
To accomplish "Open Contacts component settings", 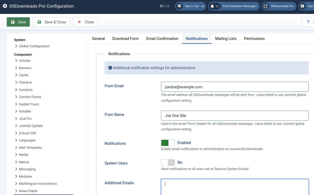I will click(26, 90).
